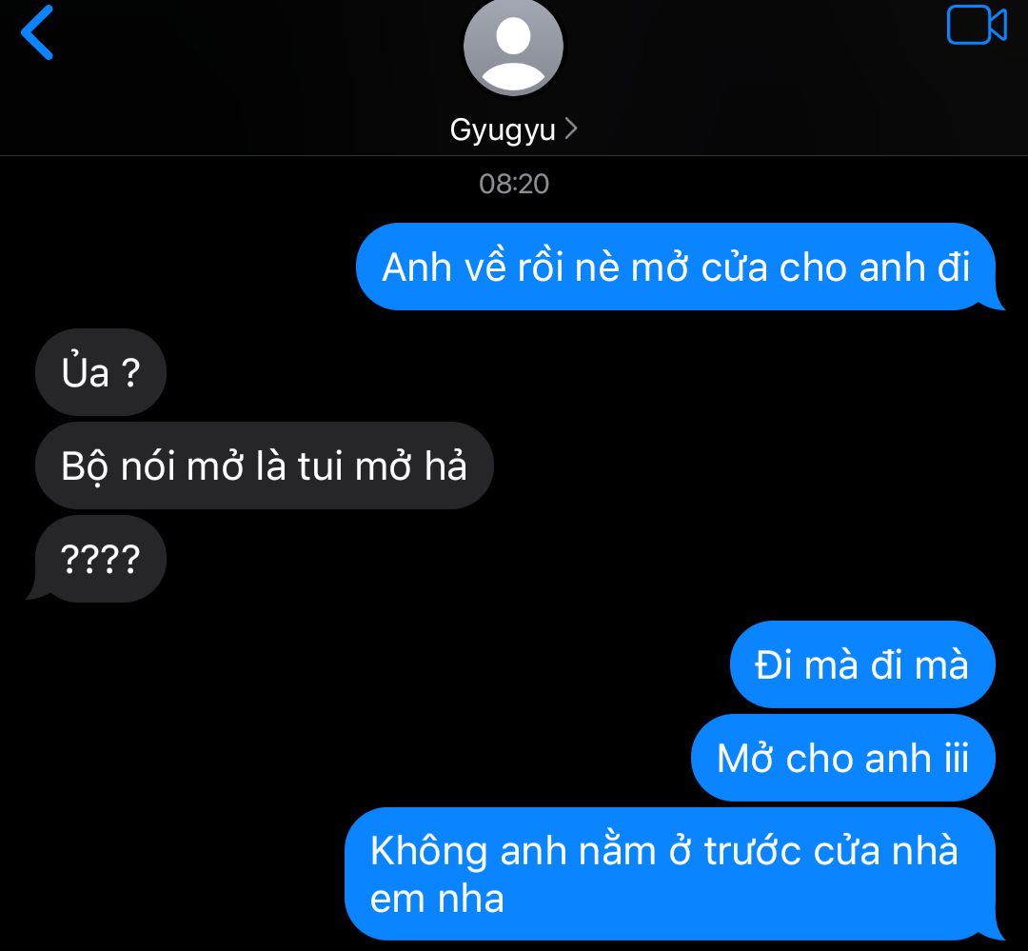Tap the tail of the '????' gray bubble
Viewport: 1028px width, 951px height.
click(38, 590)
